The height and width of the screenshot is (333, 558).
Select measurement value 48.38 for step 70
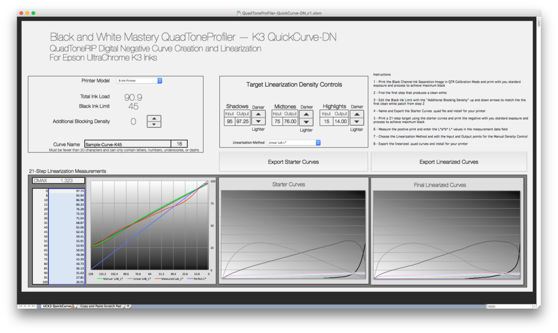pyautogui.click(x=66, y=255)
